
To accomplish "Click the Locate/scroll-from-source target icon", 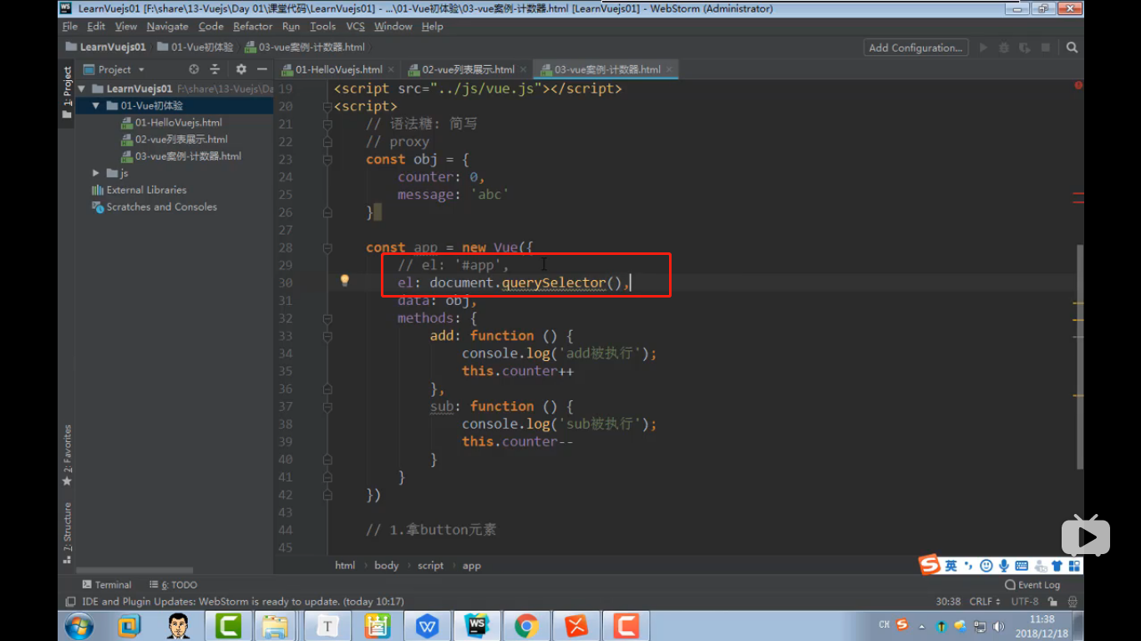I will pyautogui.click(x=194, y=69).
